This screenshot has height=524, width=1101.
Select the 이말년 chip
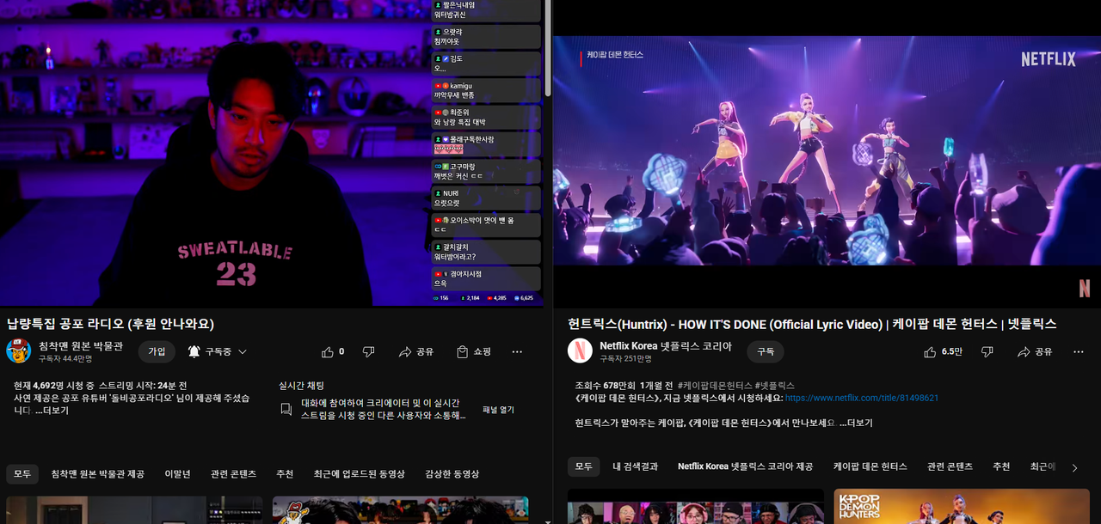[x=177, y=474]
